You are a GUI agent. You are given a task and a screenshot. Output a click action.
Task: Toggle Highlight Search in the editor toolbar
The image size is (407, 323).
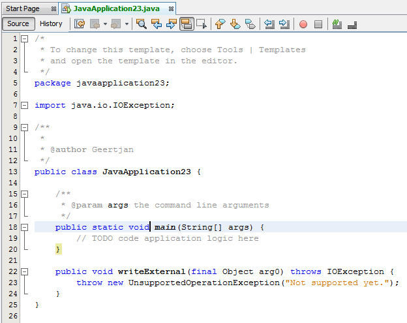pos(187,24)
